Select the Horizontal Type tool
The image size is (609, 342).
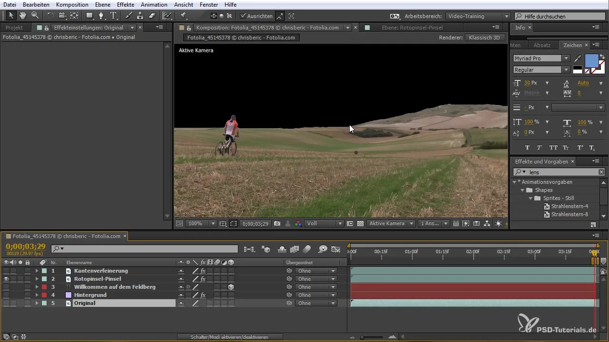113,16
